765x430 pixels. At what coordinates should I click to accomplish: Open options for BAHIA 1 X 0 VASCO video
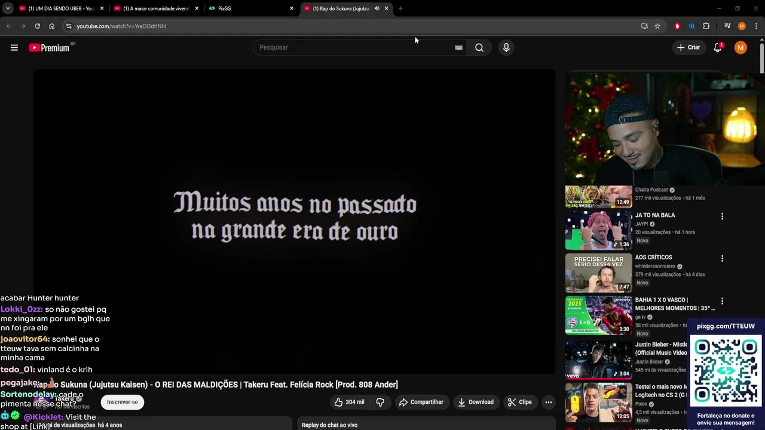(x=722, y=301)
